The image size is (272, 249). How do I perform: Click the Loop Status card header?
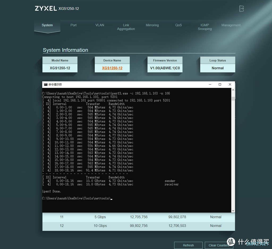[218, 60]
